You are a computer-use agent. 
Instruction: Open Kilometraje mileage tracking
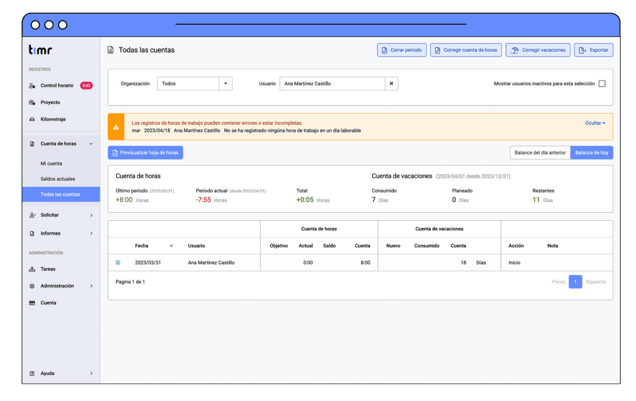[53, 119]
